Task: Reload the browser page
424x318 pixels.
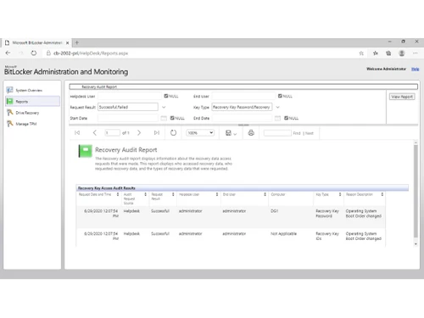Action: tap(34, 53)
